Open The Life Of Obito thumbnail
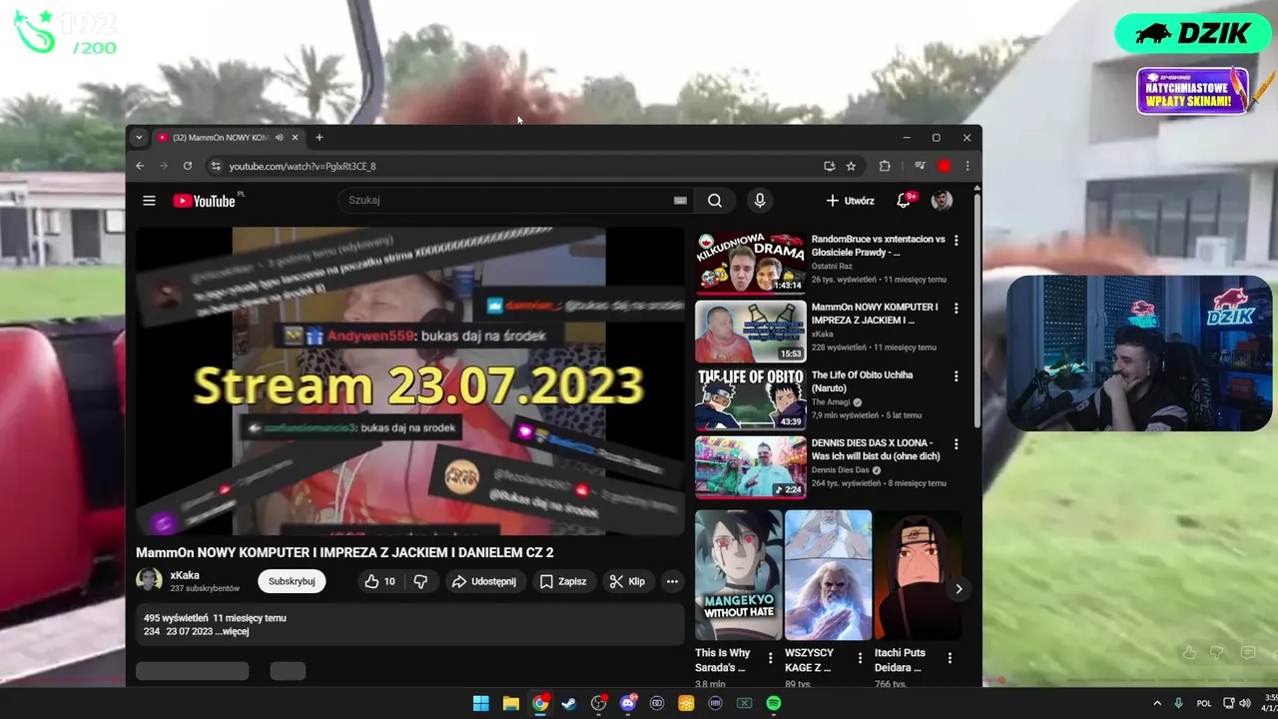1278x719 pixels. [751, 398]
